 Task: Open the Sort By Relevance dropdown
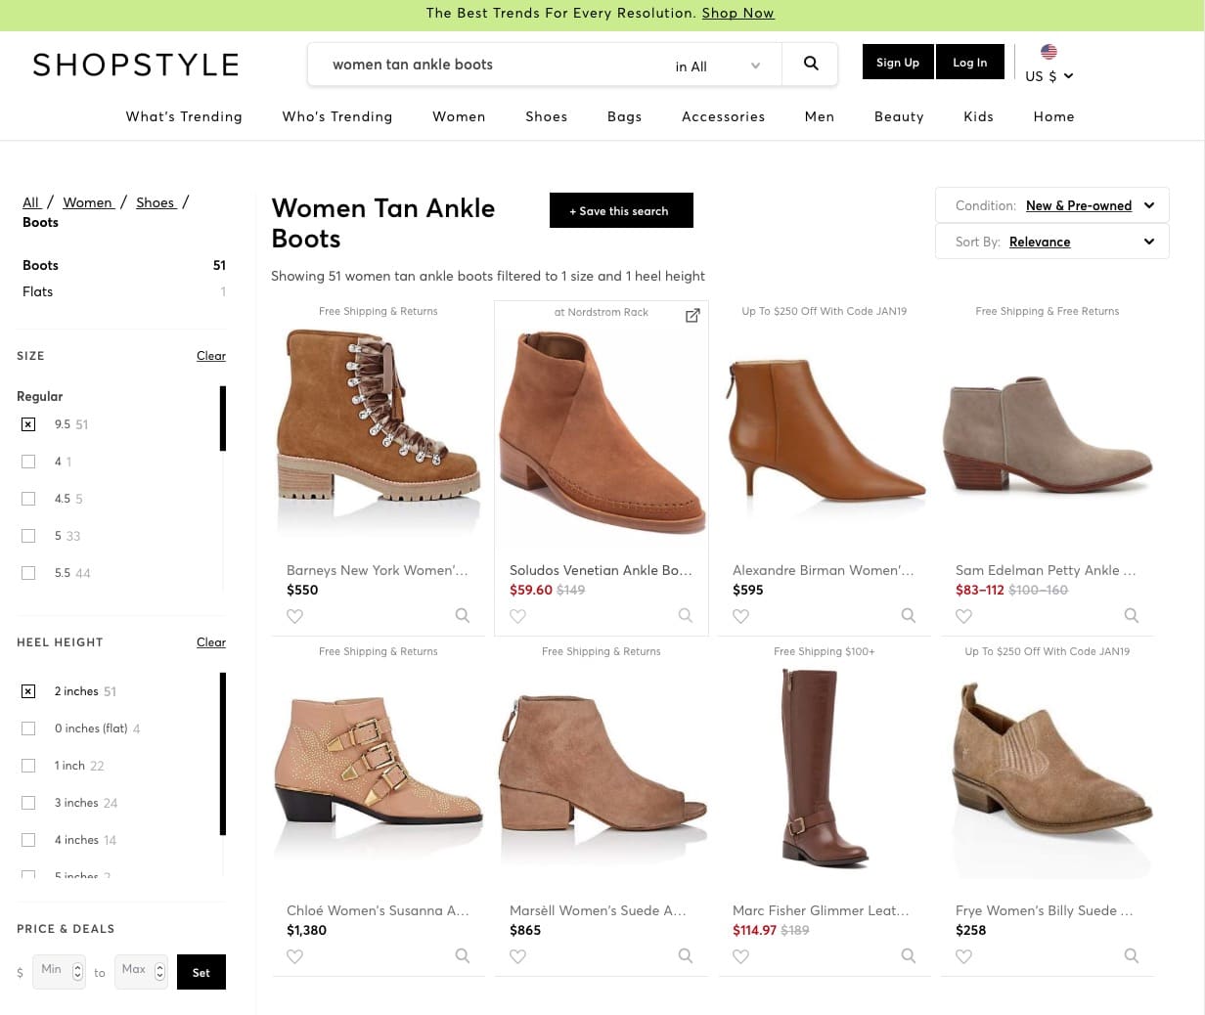(1052, 242)
